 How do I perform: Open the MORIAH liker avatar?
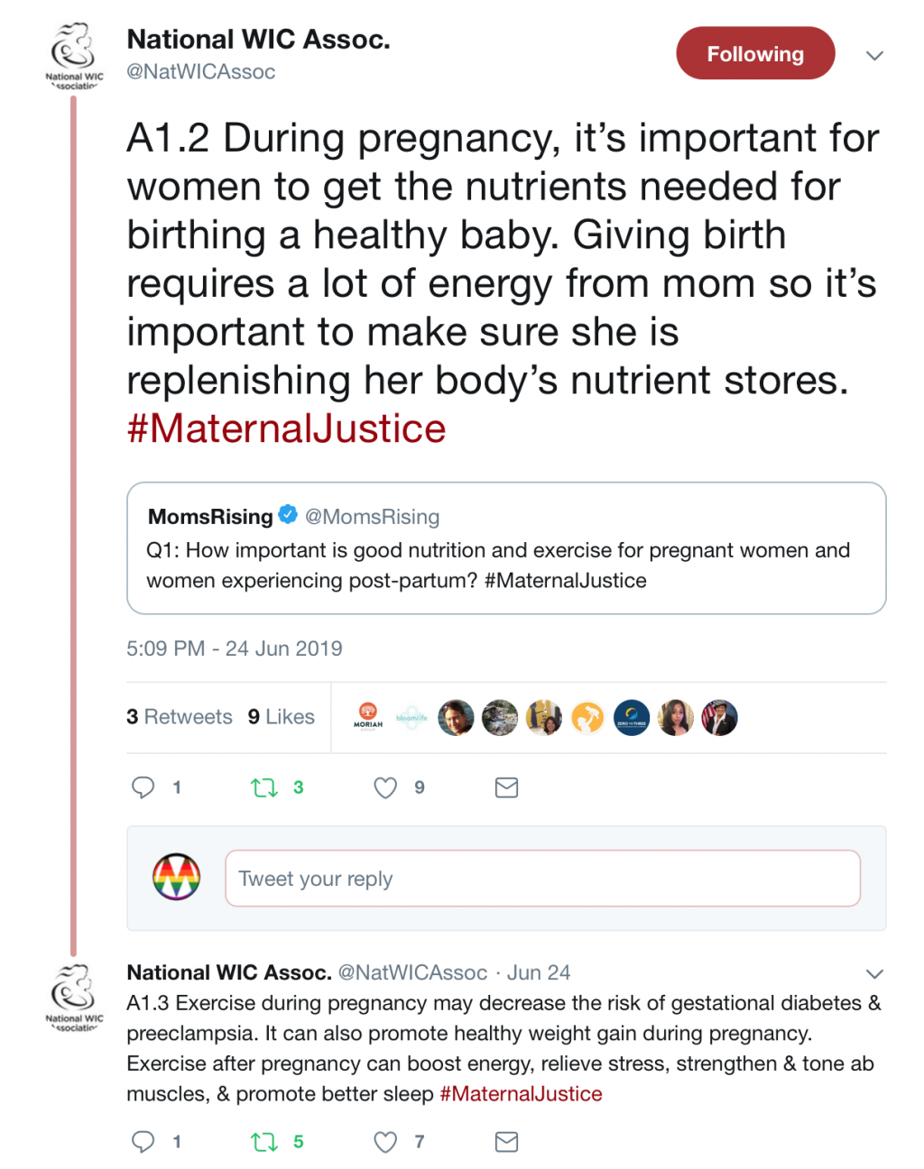(368, 717)
